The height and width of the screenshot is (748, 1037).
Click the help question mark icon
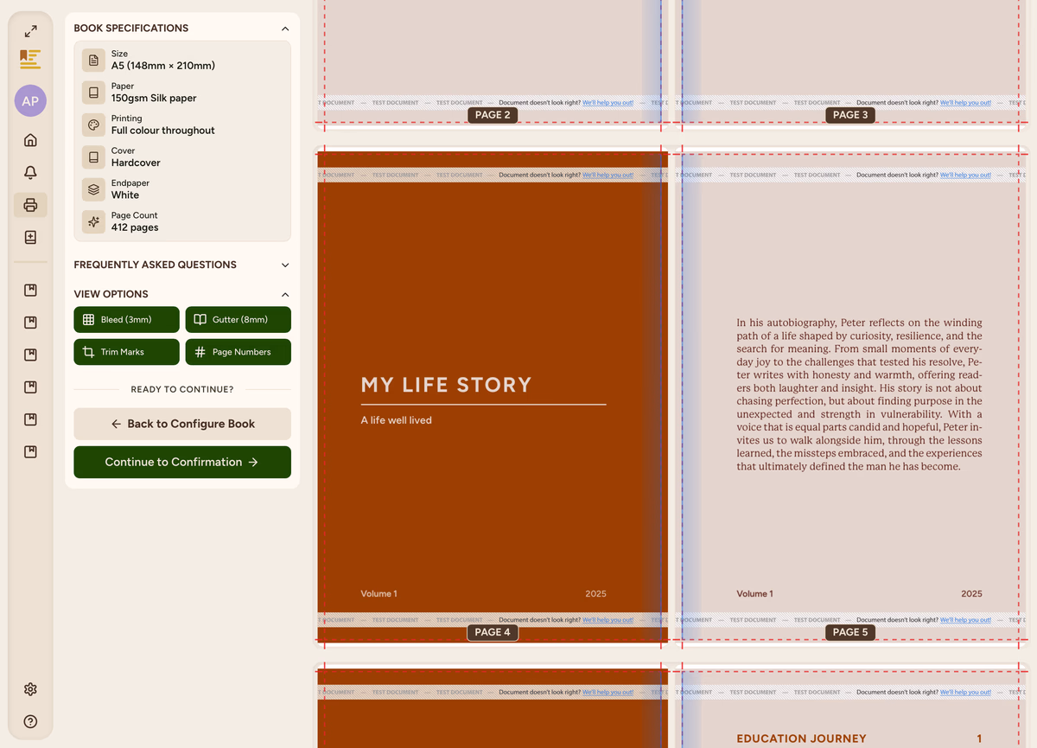[30, 721]
